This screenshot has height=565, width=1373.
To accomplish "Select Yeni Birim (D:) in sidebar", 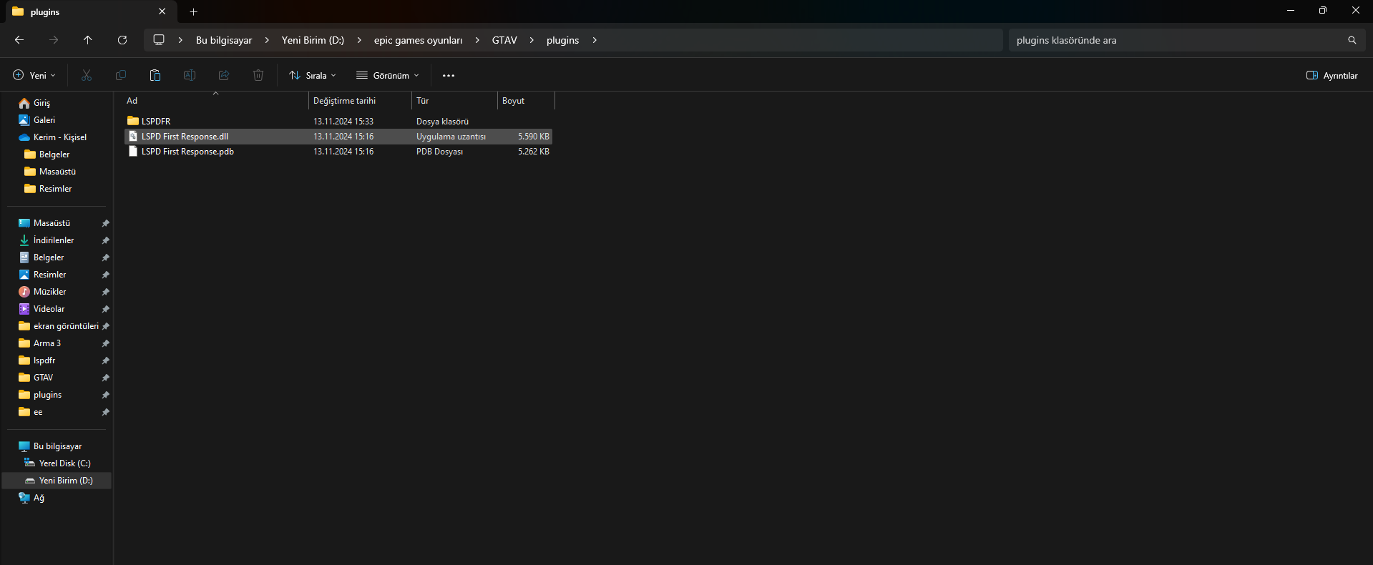I will [57, 481].
